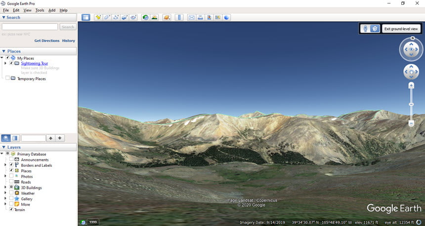Click the Get Directions link
Screen dimensions: 425x226
[46, 40]
